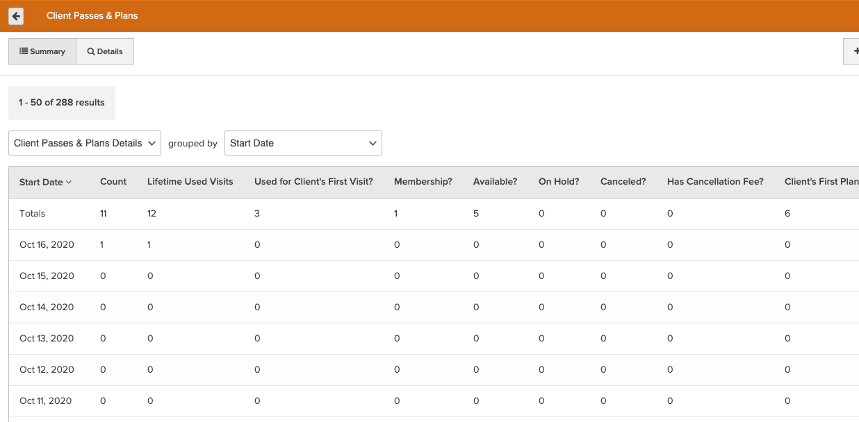Click the plus button at right edge
Viewport: 859px width, 422px height.
coord(853,51)
